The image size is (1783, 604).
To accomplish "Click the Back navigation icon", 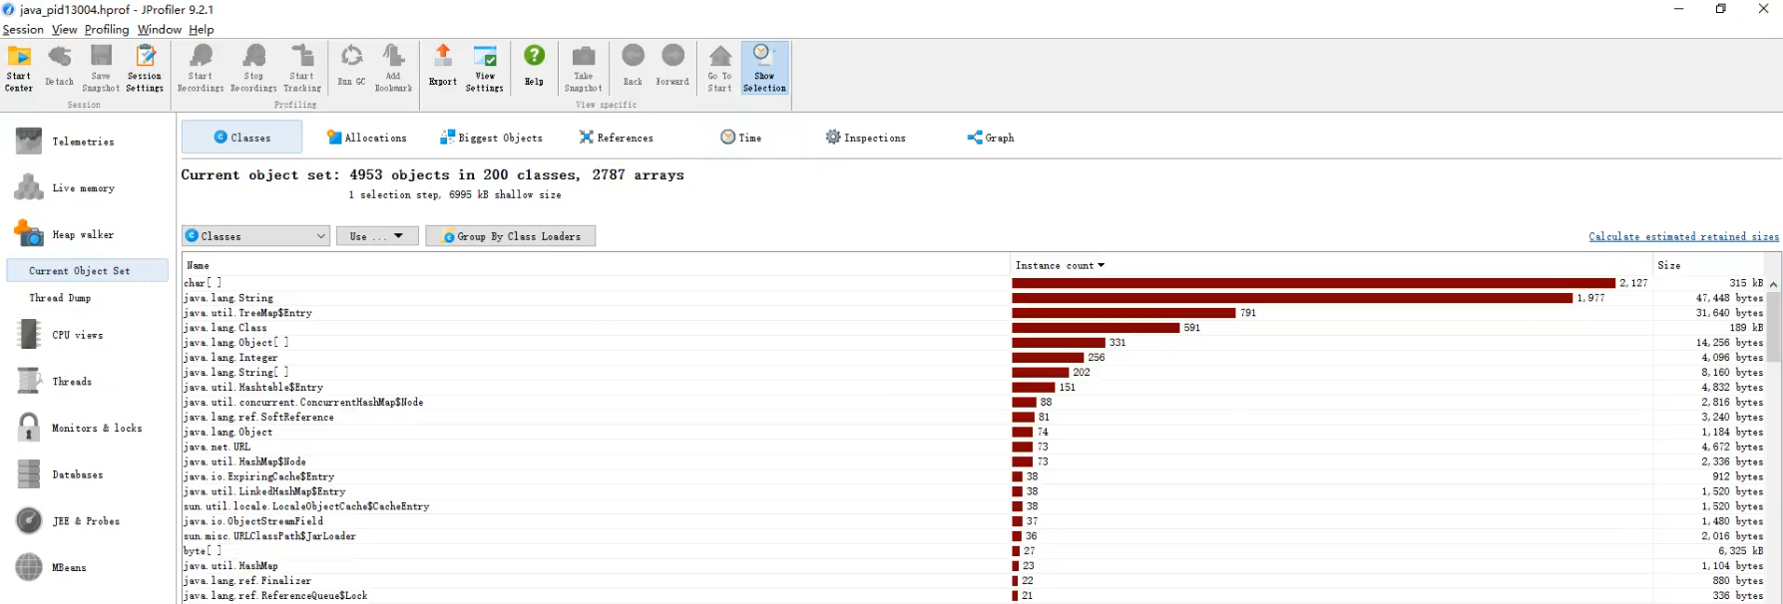I will [633, 68].
